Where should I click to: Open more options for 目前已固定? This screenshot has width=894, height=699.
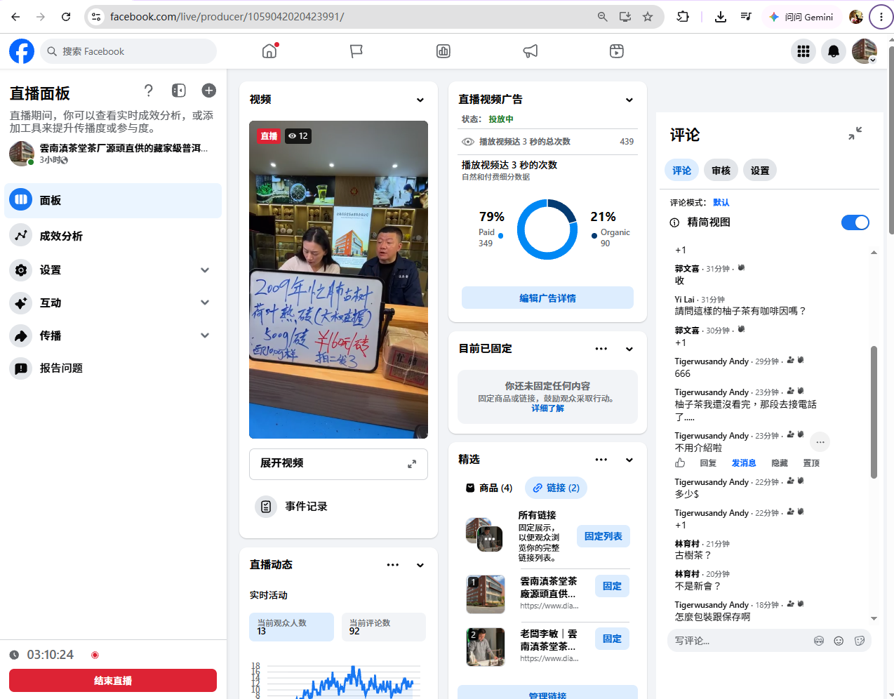click(601, 349)
